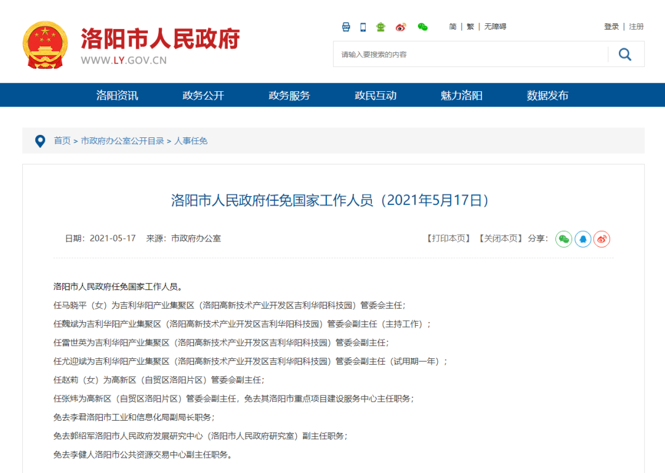Image resolution: width=665 pixels, height=473 pixels.
Task: Share article via blue QQ circle icon
Action: click(x=582, y=239)
